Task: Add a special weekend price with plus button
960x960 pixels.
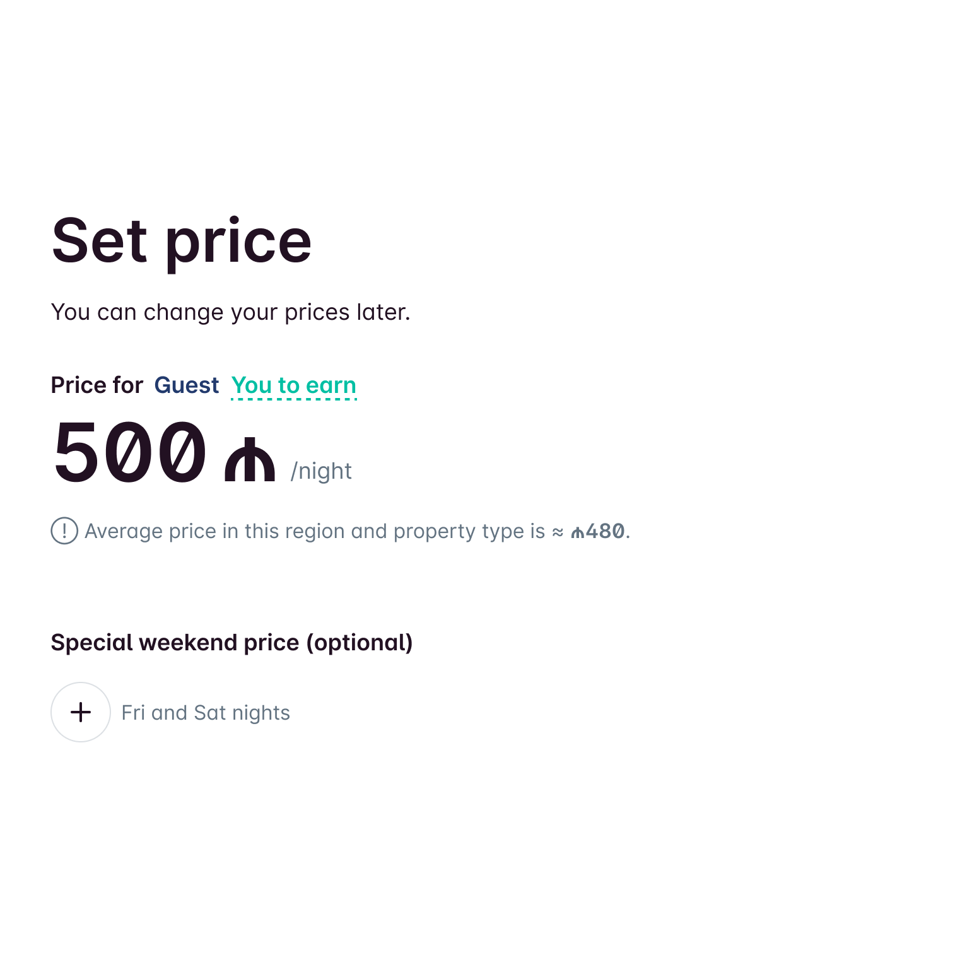Action: click(81, 712)
